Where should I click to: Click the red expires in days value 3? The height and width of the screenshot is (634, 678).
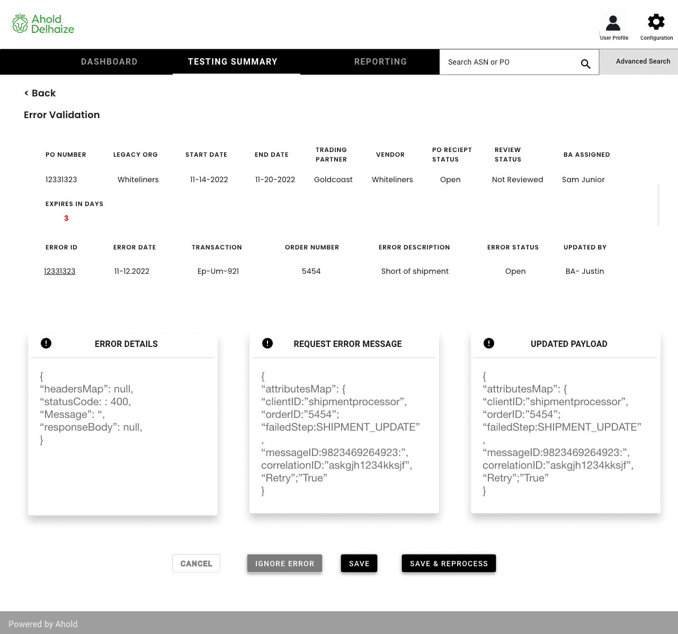(66, 218)
